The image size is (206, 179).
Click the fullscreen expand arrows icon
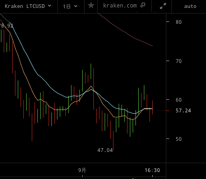click(163, 6)
